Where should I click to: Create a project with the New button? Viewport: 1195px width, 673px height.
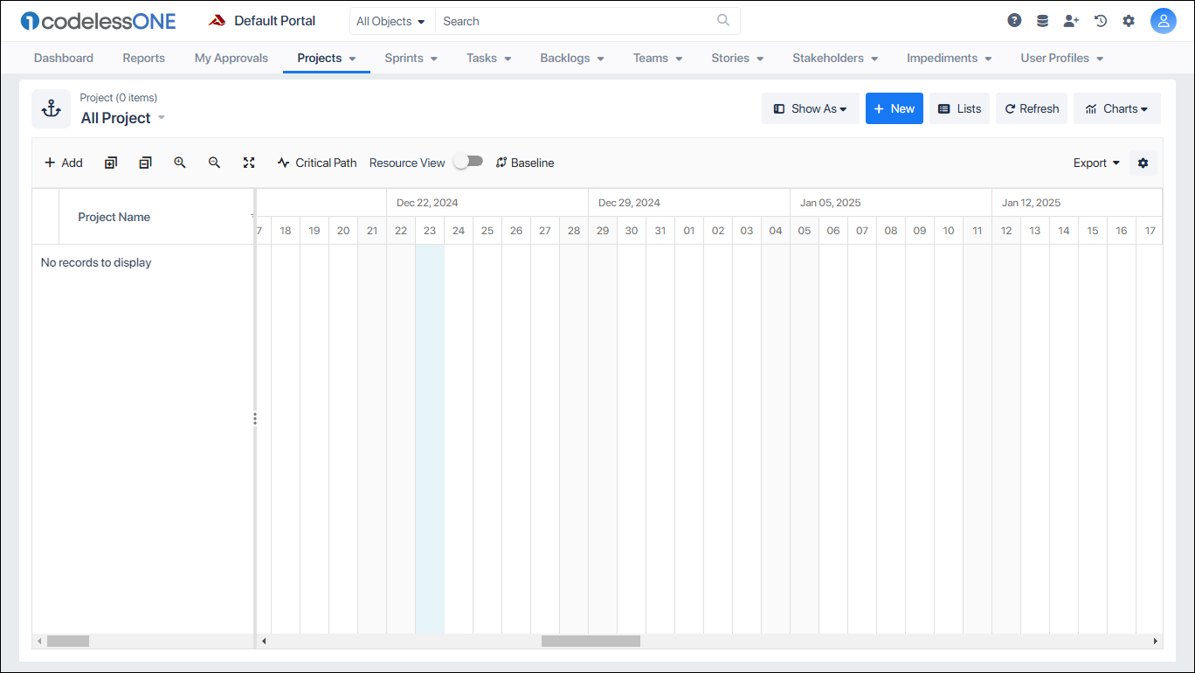pyautogui.click(x=894, y=108)
